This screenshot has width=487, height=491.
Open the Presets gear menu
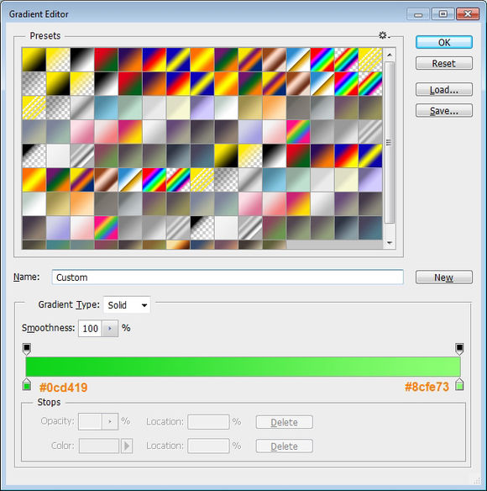click(x=384, y=35)
